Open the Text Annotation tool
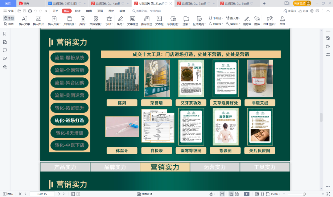This screenshot has height=197, width=333. click(133, 21)
